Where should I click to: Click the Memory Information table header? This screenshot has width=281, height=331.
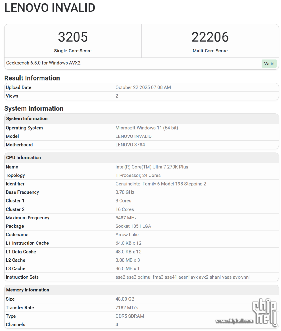tap(28, 290)
